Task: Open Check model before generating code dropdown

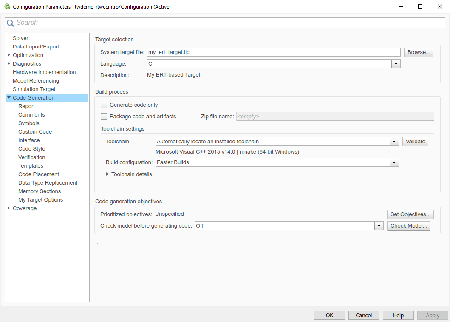Action: coord(379,226)
